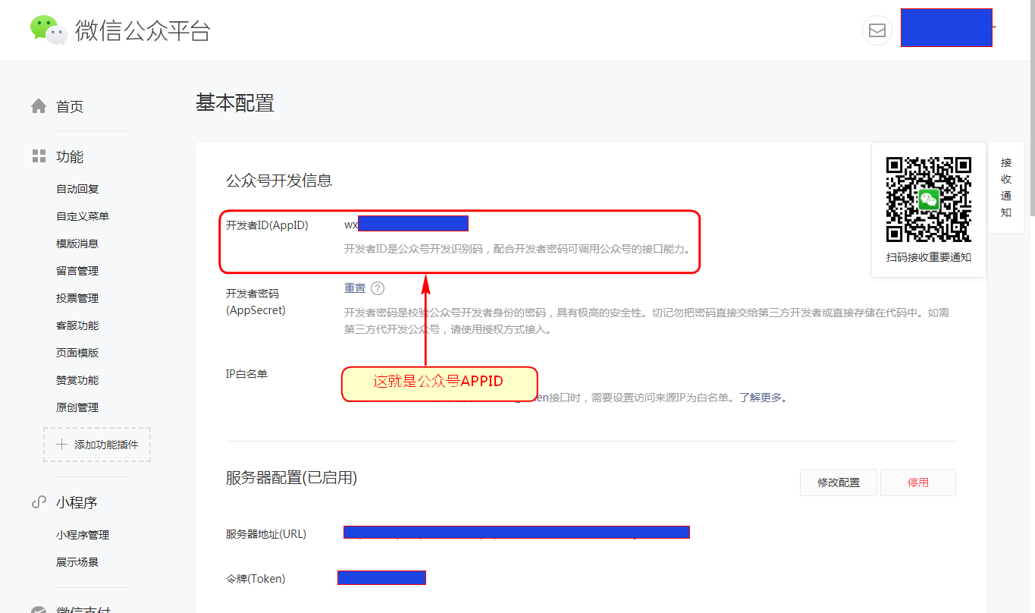Click 修改配置 button
Viewport: 1035px width, 613px height.
tap(839, 483)
